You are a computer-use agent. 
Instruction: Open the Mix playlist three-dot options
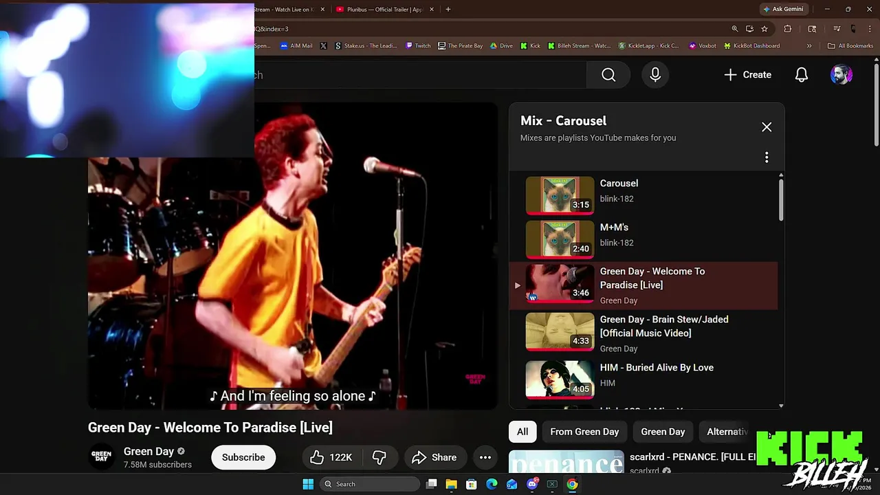point(767,157)
